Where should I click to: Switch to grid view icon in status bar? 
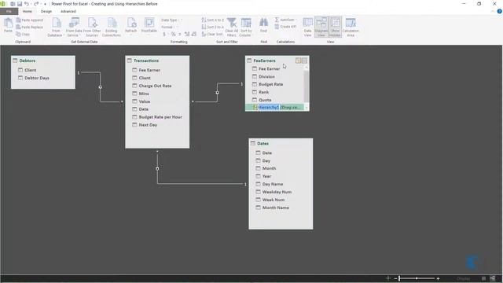tap(484, 278)
